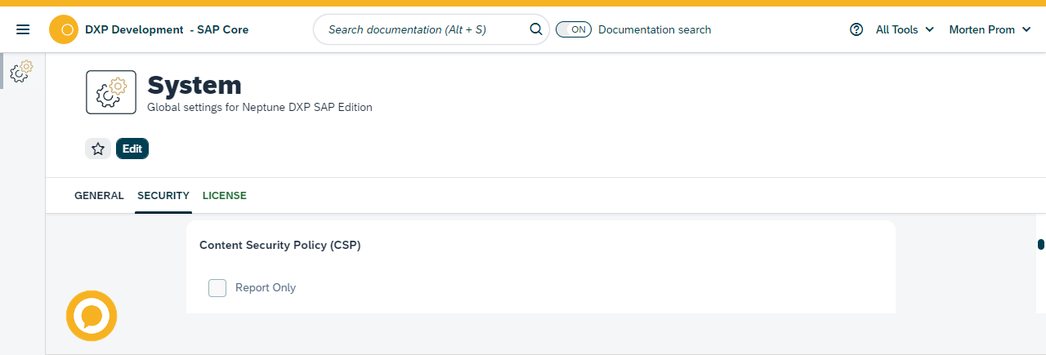Image resolution: width=1046 pixels, height=355 pixels.
Task: Click the DXP Development - SAP Core title
Action: pyautogui.click(x=167, y=29)
